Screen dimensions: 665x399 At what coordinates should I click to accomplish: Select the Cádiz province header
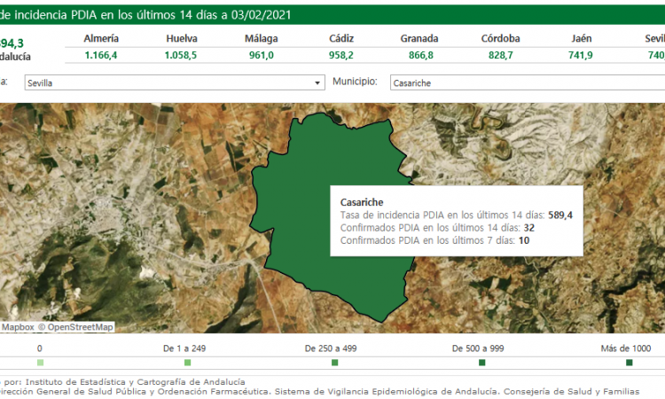[x=341, y=39]
